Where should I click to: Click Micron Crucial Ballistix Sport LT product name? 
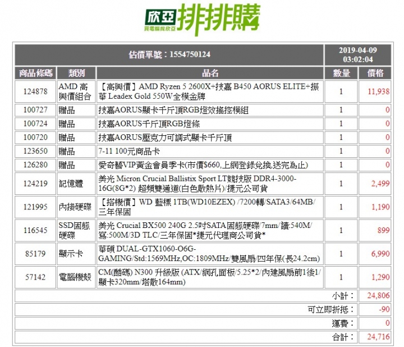point(198,184)
